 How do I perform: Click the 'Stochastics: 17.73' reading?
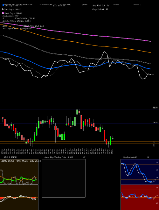click(x=10, y=16)
